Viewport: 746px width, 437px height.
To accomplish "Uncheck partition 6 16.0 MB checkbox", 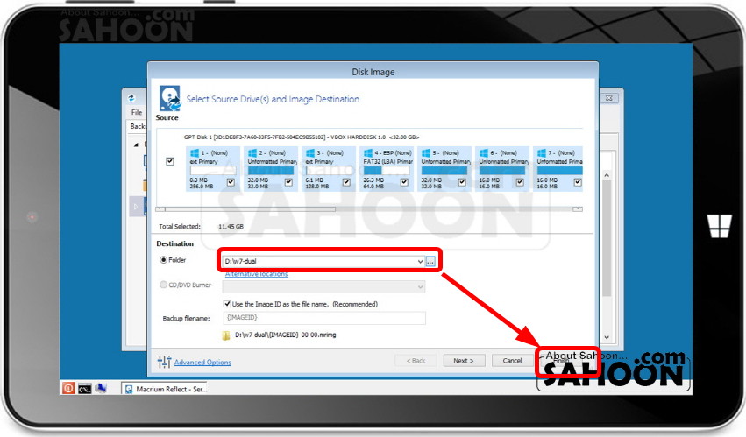I will coord(520,182).
